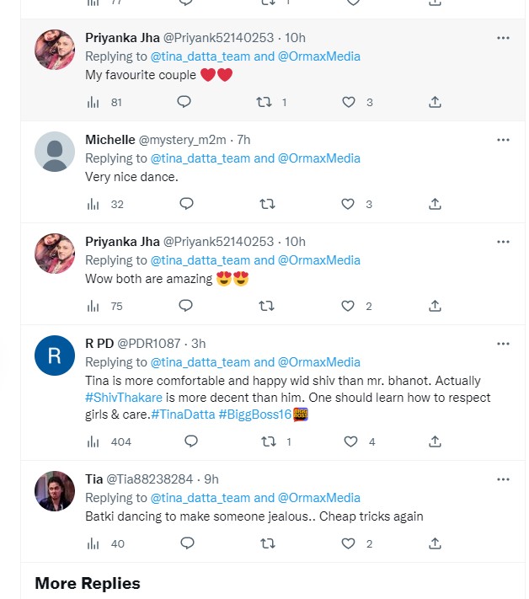Reply to Michelle's "Very nice dance" tweet
Screen dimensions: 529x599
(187, 204)
